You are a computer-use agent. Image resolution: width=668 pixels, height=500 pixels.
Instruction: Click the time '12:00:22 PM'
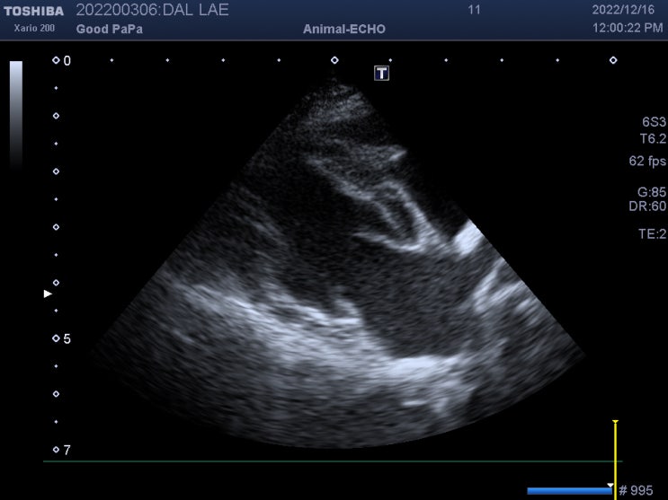click(628, 28)
